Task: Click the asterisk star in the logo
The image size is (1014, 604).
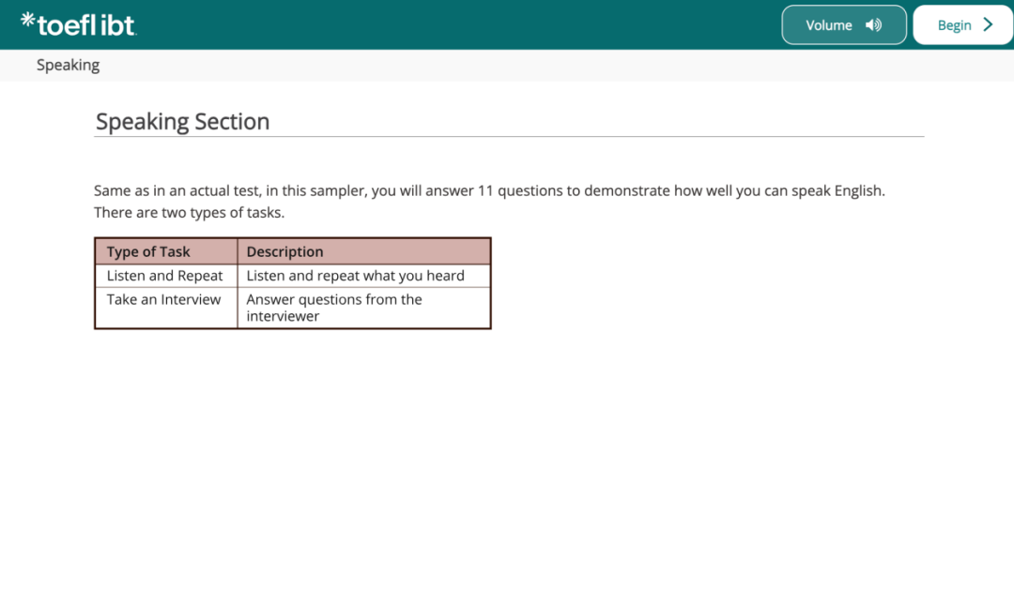Action: [28, 19]
